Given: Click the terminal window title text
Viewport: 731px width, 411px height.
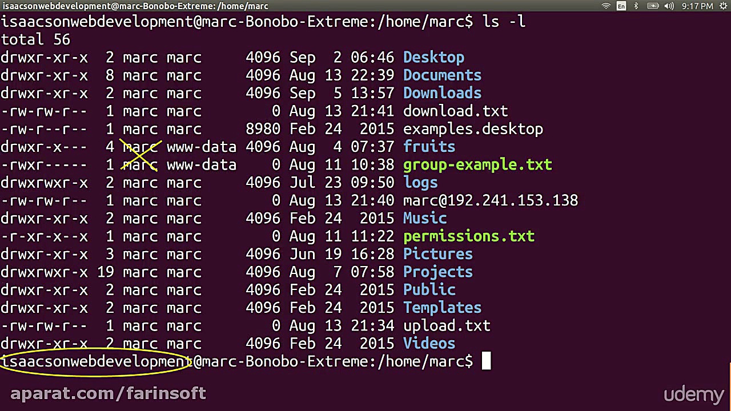Looking at the screenshot, I should click(134, 6).
